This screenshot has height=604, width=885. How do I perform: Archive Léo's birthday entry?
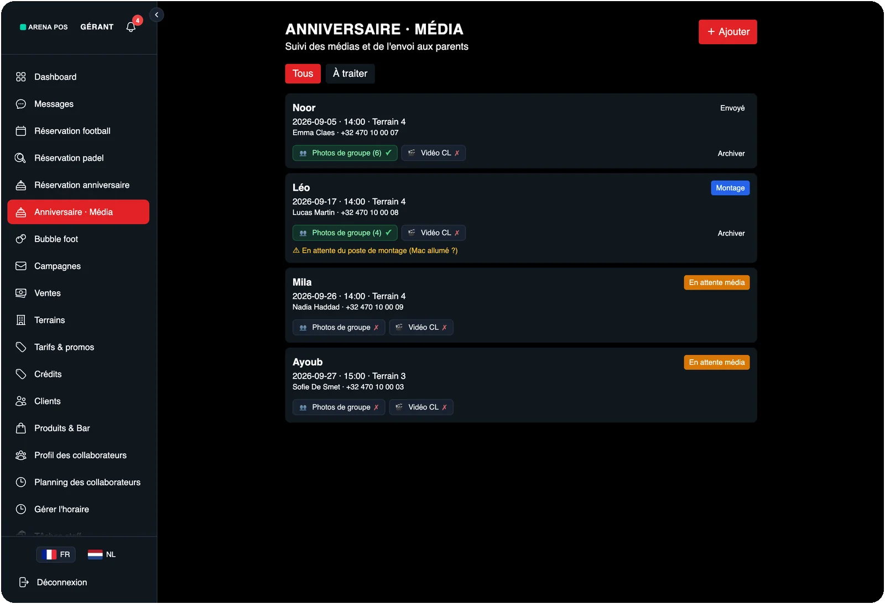pos(731,234)
